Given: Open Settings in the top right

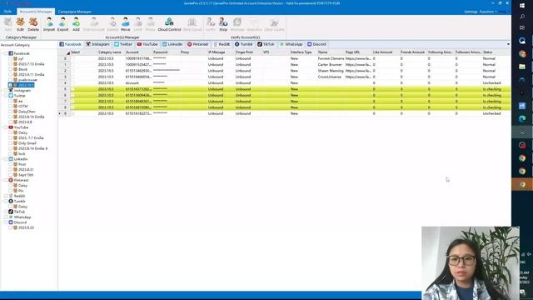Looking at the screenshot, I should click(471, 12).
